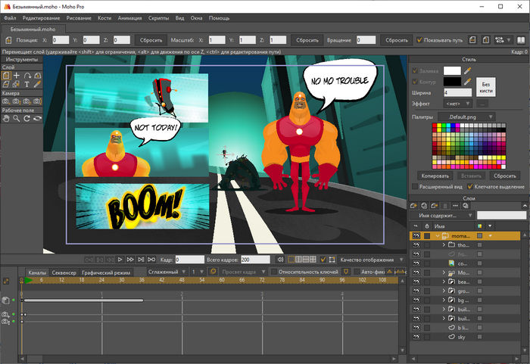
Task: Toggle the Клетчатое выделение checkbox
Action: (x=469, y=186)
